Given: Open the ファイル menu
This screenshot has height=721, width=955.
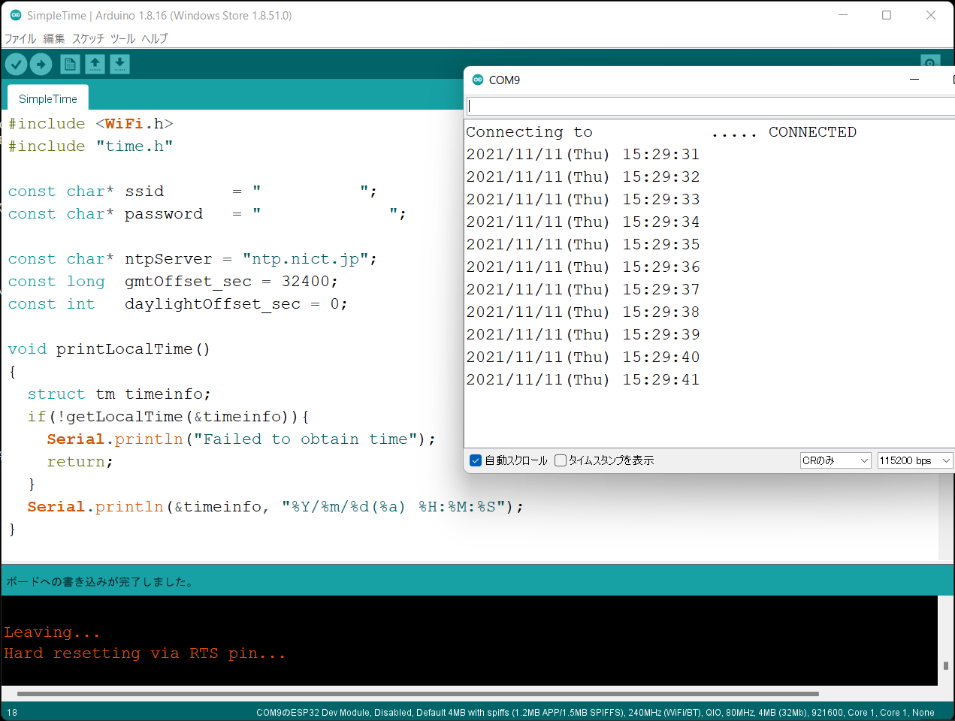Looking at the screenshot, I should pos(20,38).
